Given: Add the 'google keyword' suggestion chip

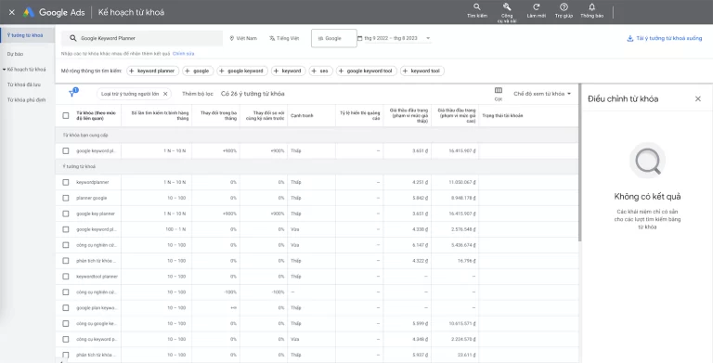Looking at the screenshot, I should (x=242, y=71).
